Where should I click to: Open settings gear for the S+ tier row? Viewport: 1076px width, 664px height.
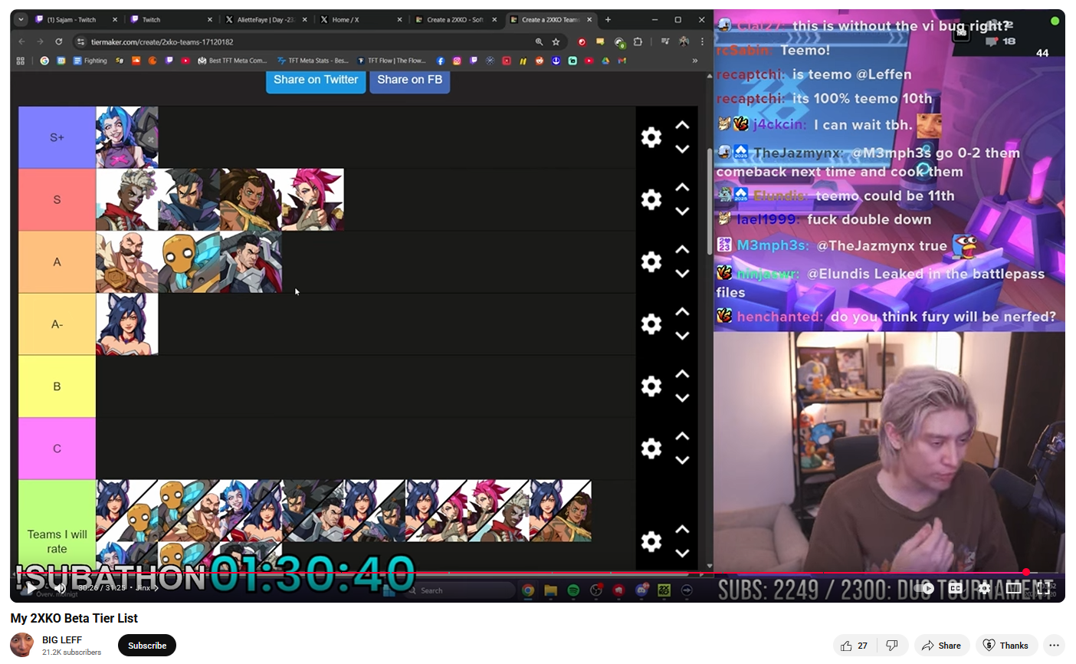click(x=651, y=137)
